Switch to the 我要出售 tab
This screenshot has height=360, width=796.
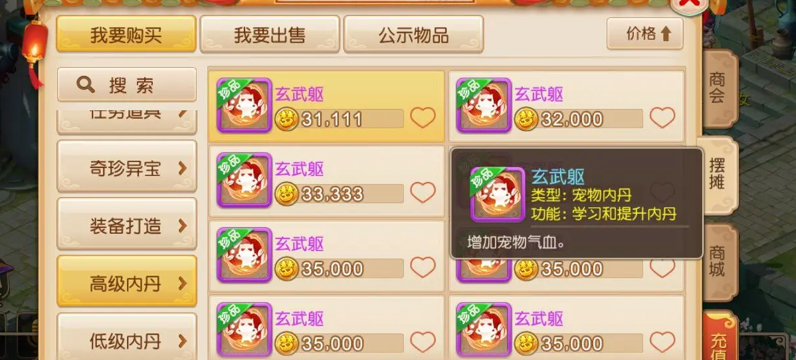click(x=270, y=35)
